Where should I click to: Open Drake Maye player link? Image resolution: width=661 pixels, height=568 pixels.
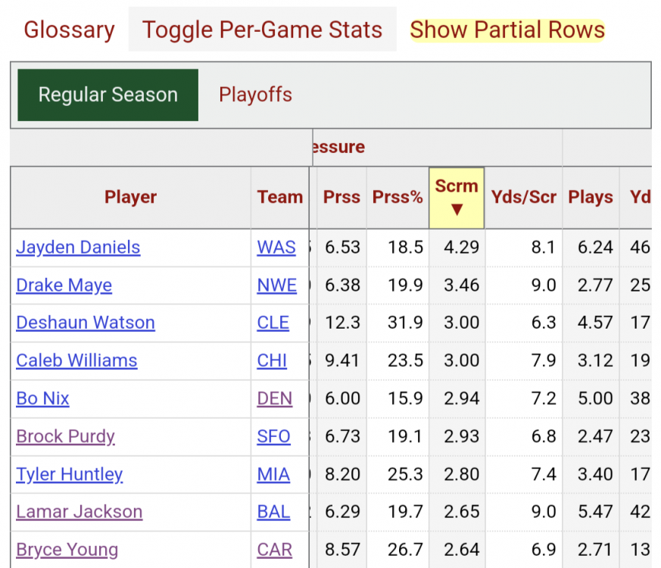tap(64, 286)
